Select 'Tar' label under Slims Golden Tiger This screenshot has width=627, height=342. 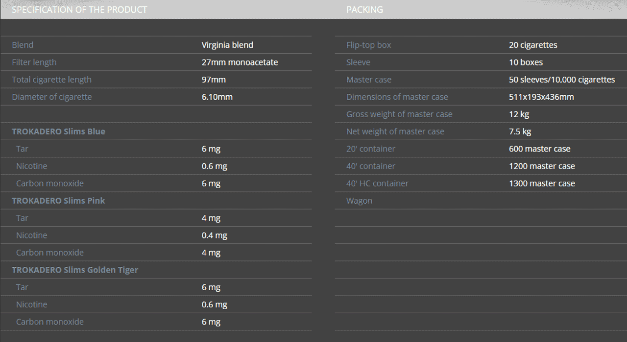(22, 287)
